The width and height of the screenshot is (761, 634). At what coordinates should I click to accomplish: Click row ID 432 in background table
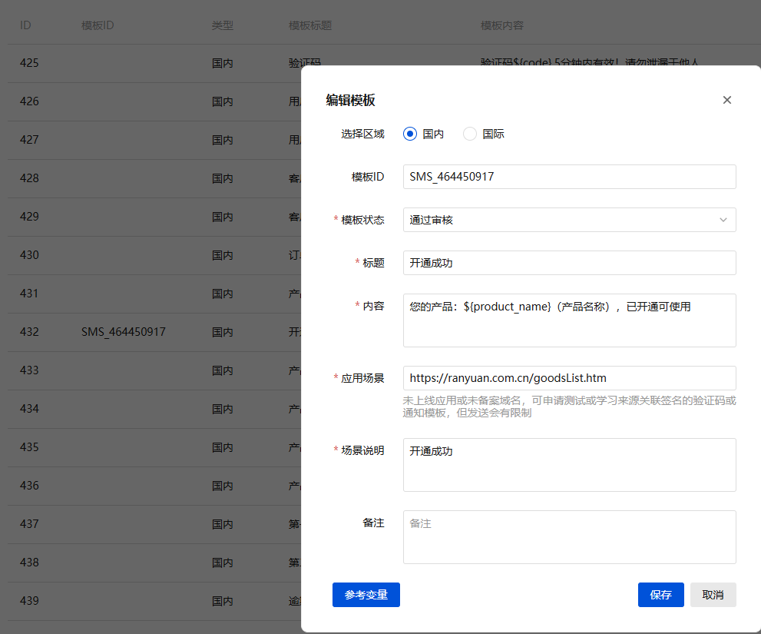[x=29, y=332]
